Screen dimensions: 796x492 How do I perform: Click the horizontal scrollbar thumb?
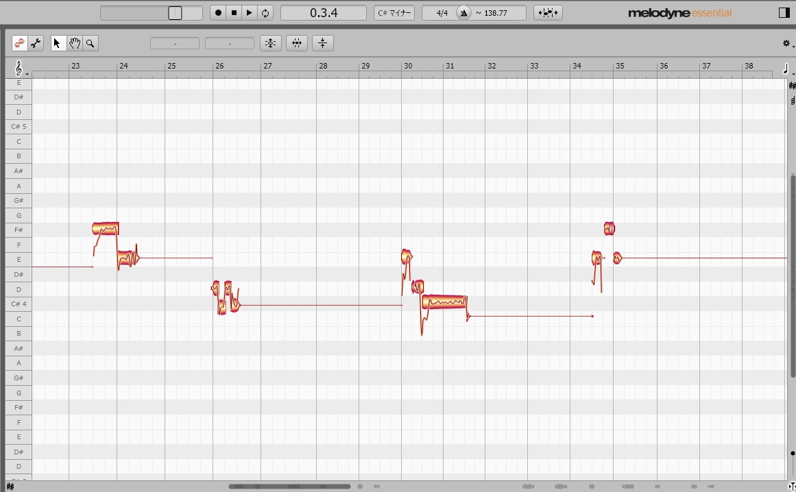click(x=289, y=487)
